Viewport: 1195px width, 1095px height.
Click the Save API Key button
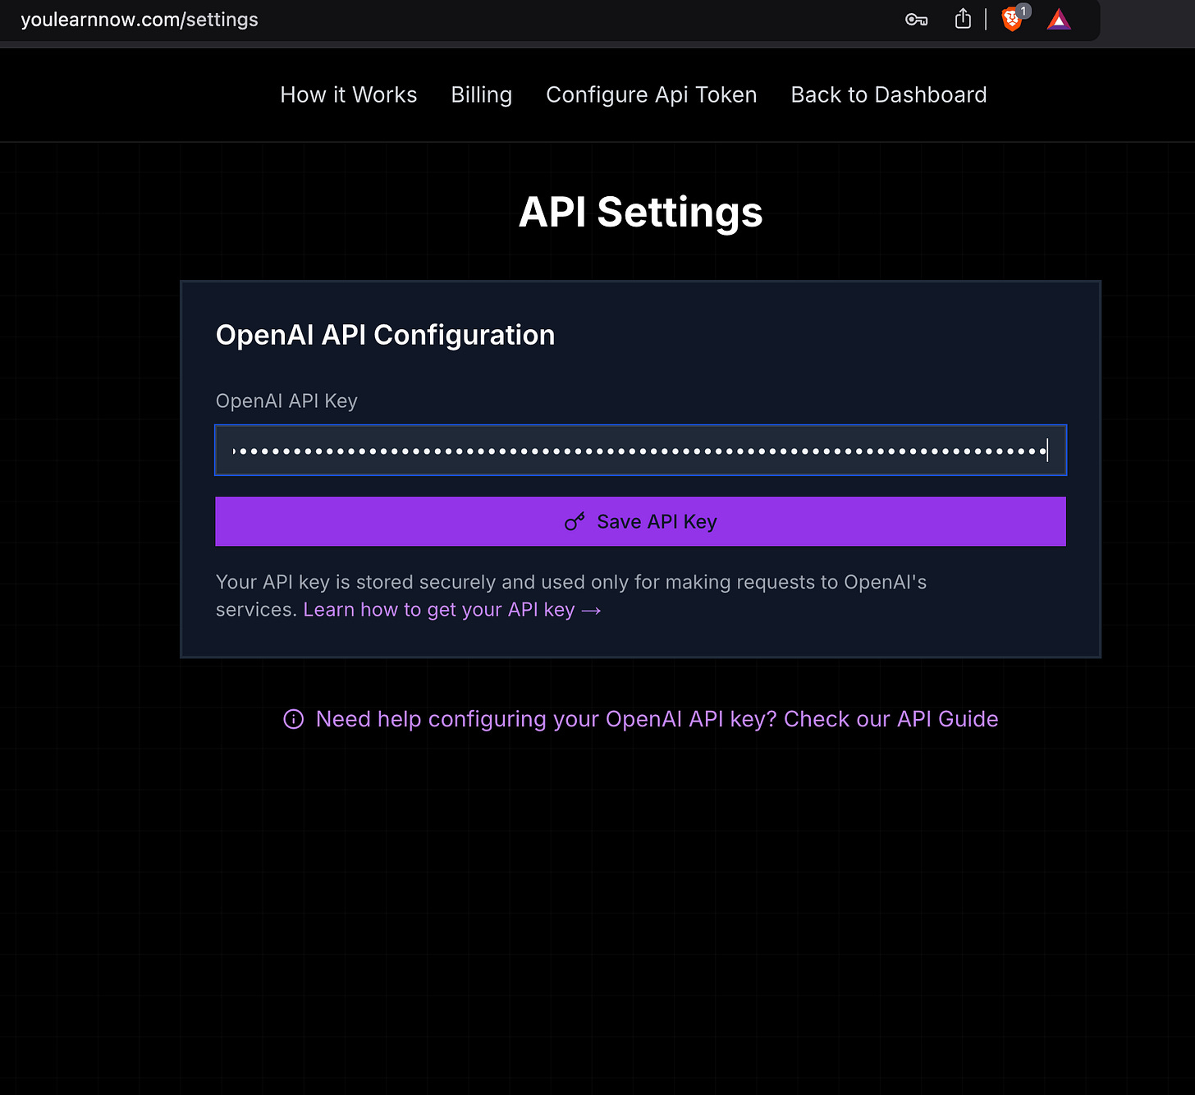[640, 521]
